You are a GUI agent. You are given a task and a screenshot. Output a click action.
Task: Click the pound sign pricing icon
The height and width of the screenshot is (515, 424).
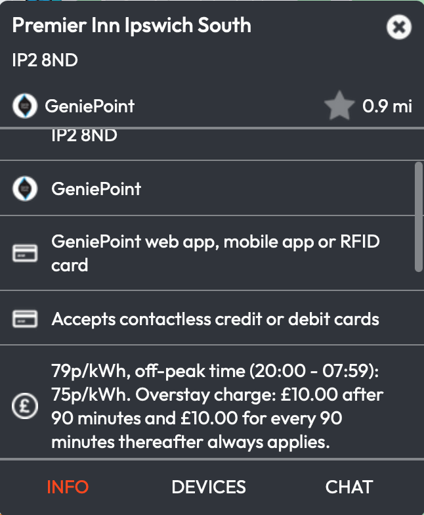(x=25, y=406)
